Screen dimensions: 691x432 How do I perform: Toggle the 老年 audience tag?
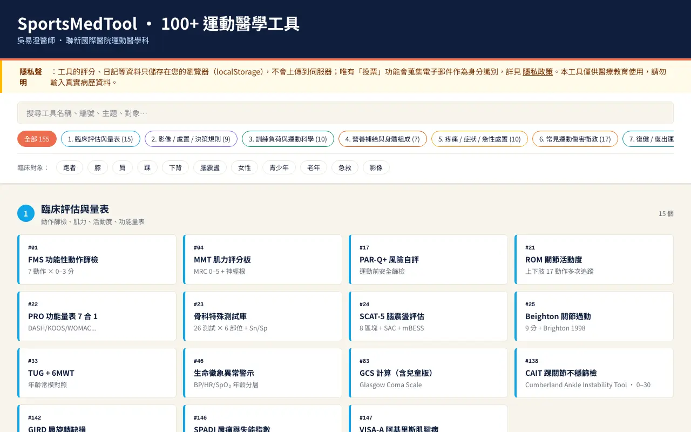pos(314,167)
